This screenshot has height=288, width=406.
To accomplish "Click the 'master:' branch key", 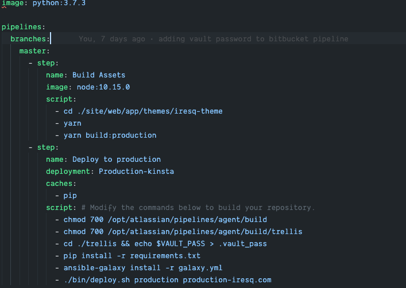I will click(34, 51).
